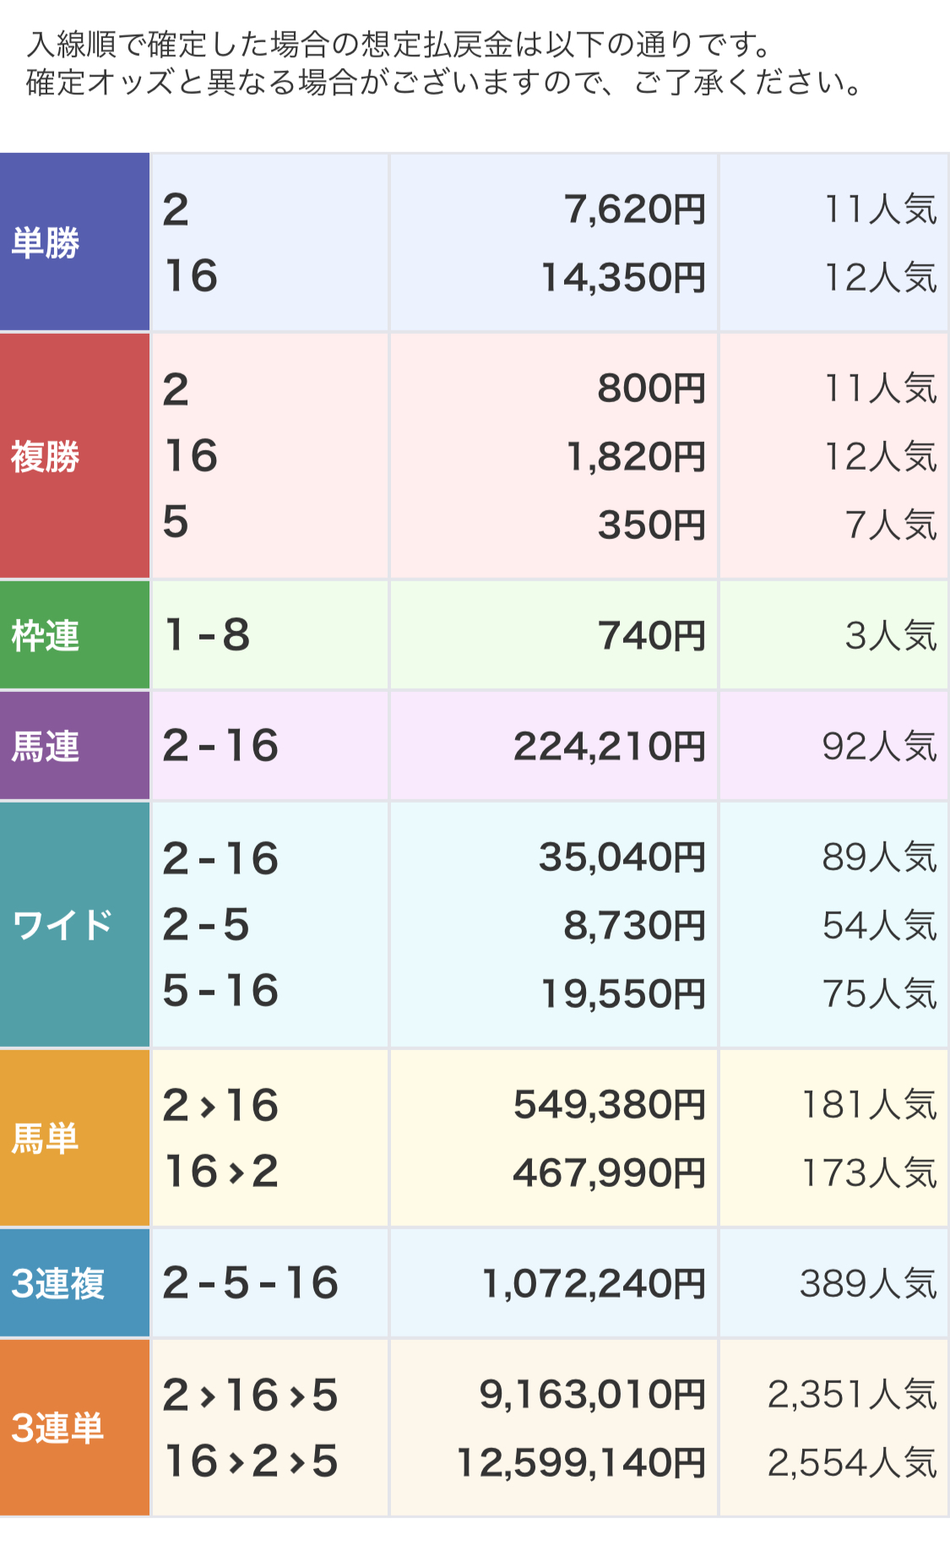Select the 5-16 wide combination

click(x=220, y=990)
